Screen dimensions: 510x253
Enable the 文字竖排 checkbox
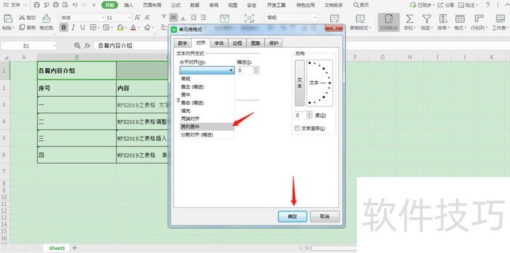[296, 129]
